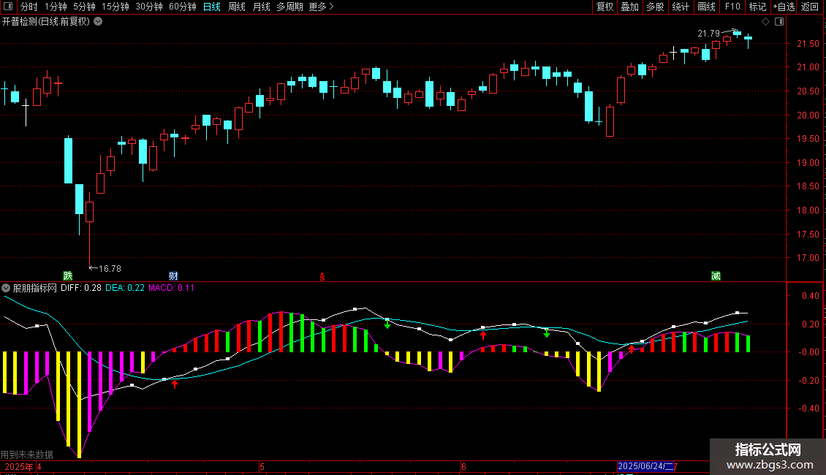This screenshot has height=475, width=826.
Task: Expand the indicator panel dropdown circle
Action: [6, 288]
